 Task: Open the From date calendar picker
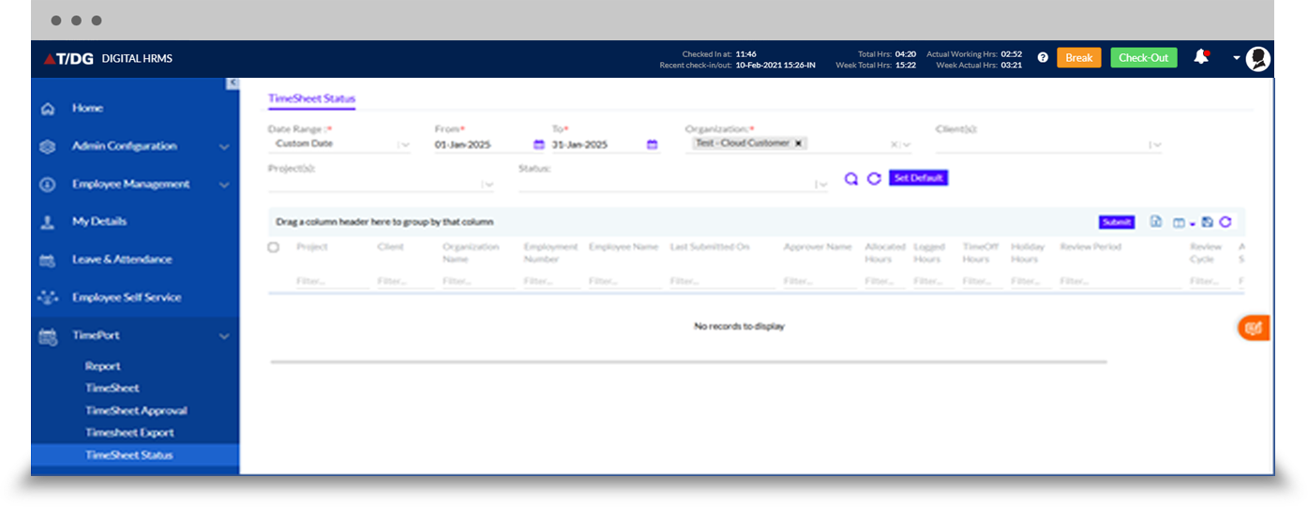pyautogui.click(x=539, y=144)
